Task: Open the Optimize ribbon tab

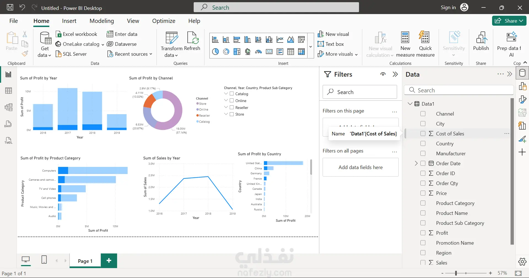Action: [x=164, y=21]
